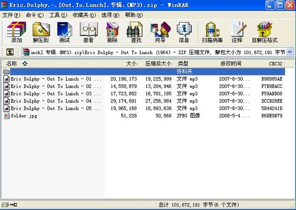Screen dimensions: 296x210
Task: Open the 收藏夹(O) menu
Action: (84, 15)
